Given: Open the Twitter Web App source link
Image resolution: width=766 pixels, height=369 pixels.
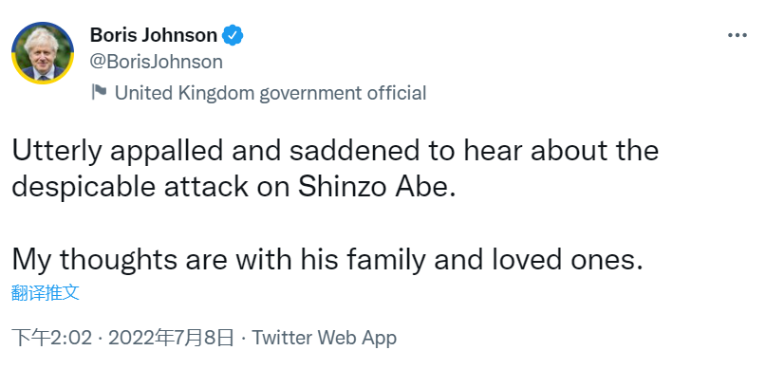Looking at the screenshot, I should pos(325,338).
